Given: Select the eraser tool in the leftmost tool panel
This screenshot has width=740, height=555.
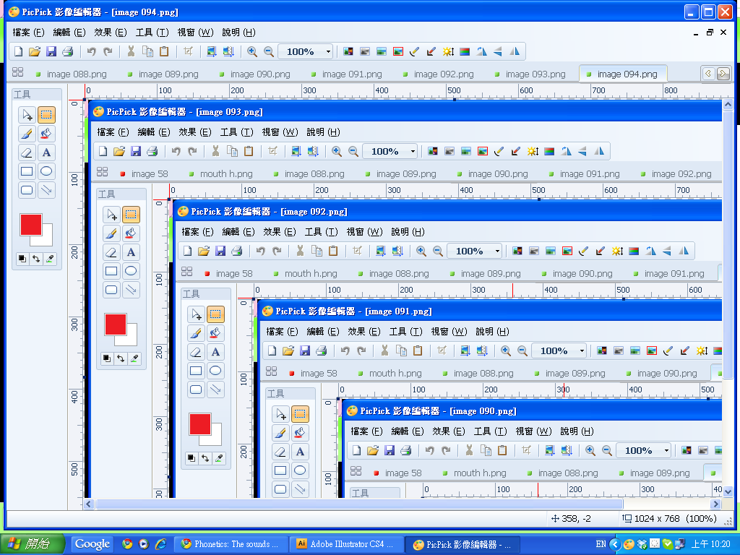Looking at the screenshot, I should [27, 152].
